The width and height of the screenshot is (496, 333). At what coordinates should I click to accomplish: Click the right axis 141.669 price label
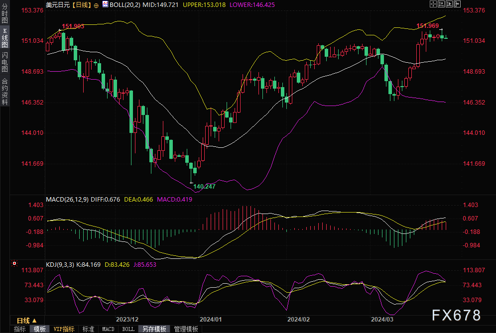474,164
